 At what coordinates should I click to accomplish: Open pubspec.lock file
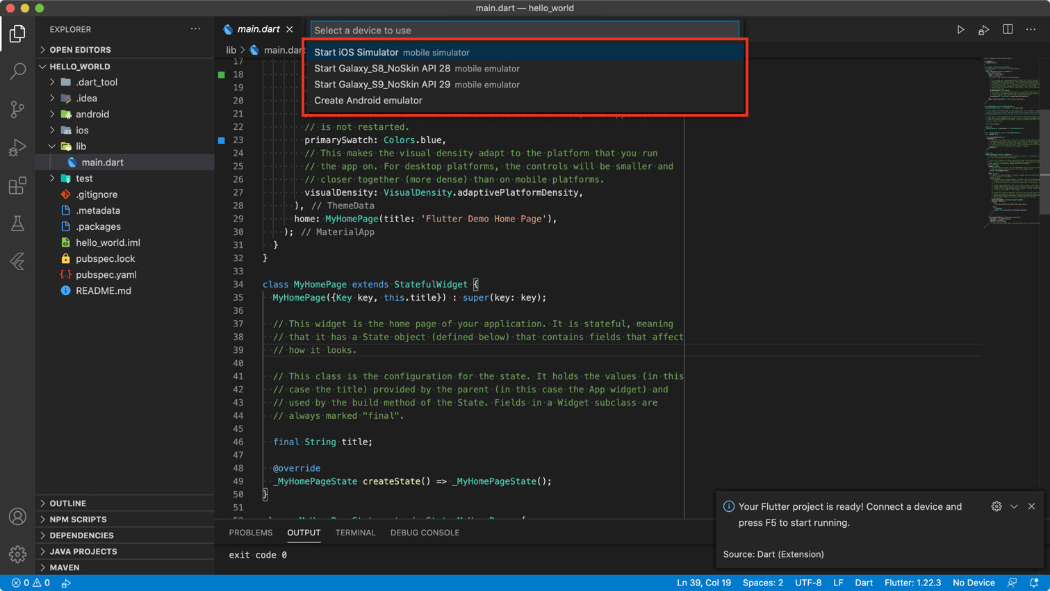pyautogui.click(x=125, y=258)
